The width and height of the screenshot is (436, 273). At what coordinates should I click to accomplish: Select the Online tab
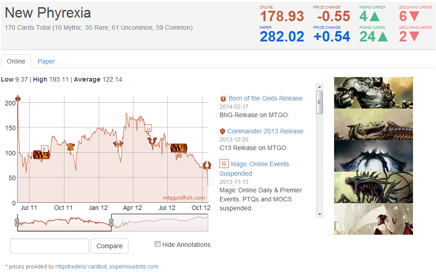click(16, 61)
